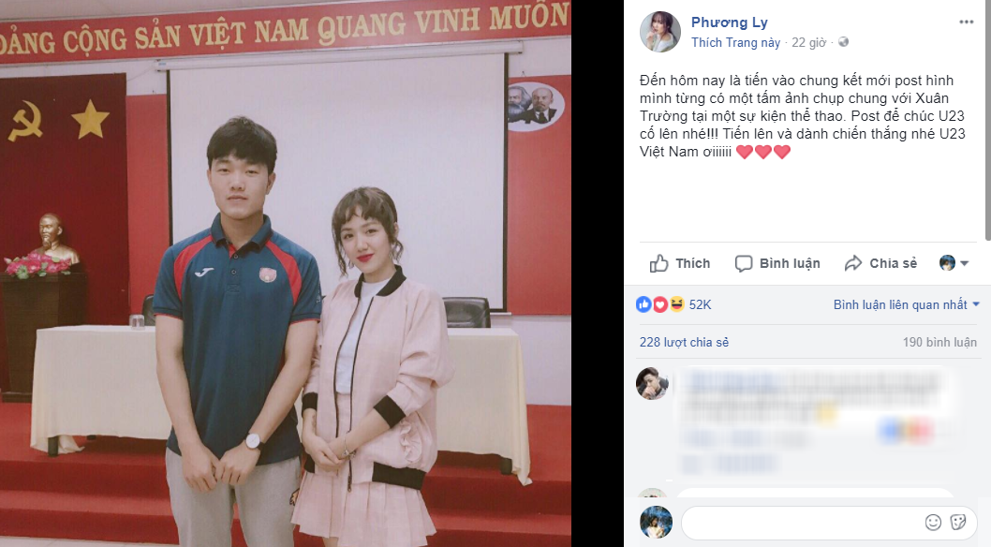View the 228 lượt chia sẻ list
Screen dimensions: 991x547
click(x=684, y=343)
